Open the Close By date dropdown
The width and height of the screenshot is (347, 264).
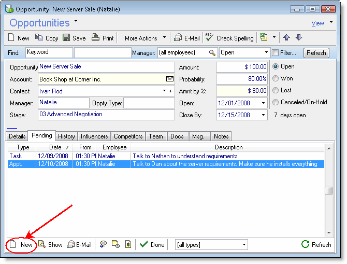263,115
